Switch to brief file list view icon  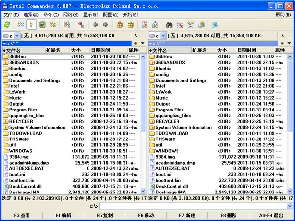click(x=21, y=25)
